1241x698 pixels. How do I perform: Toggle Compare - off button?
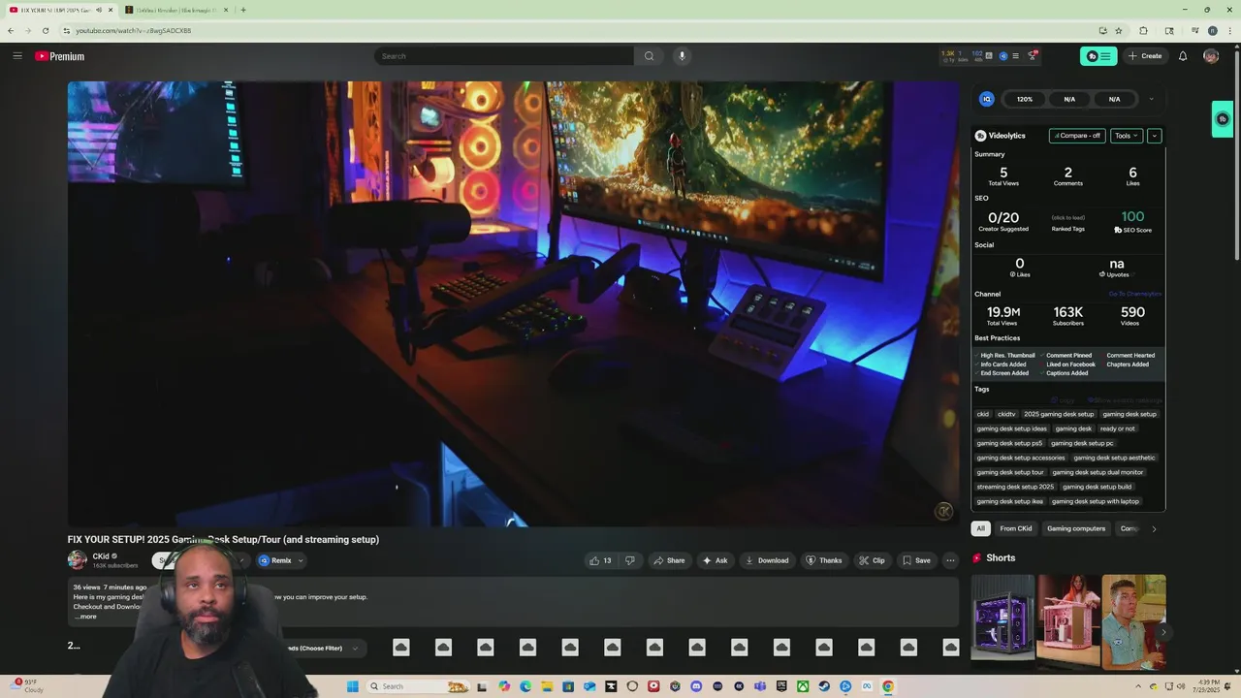1077,136
